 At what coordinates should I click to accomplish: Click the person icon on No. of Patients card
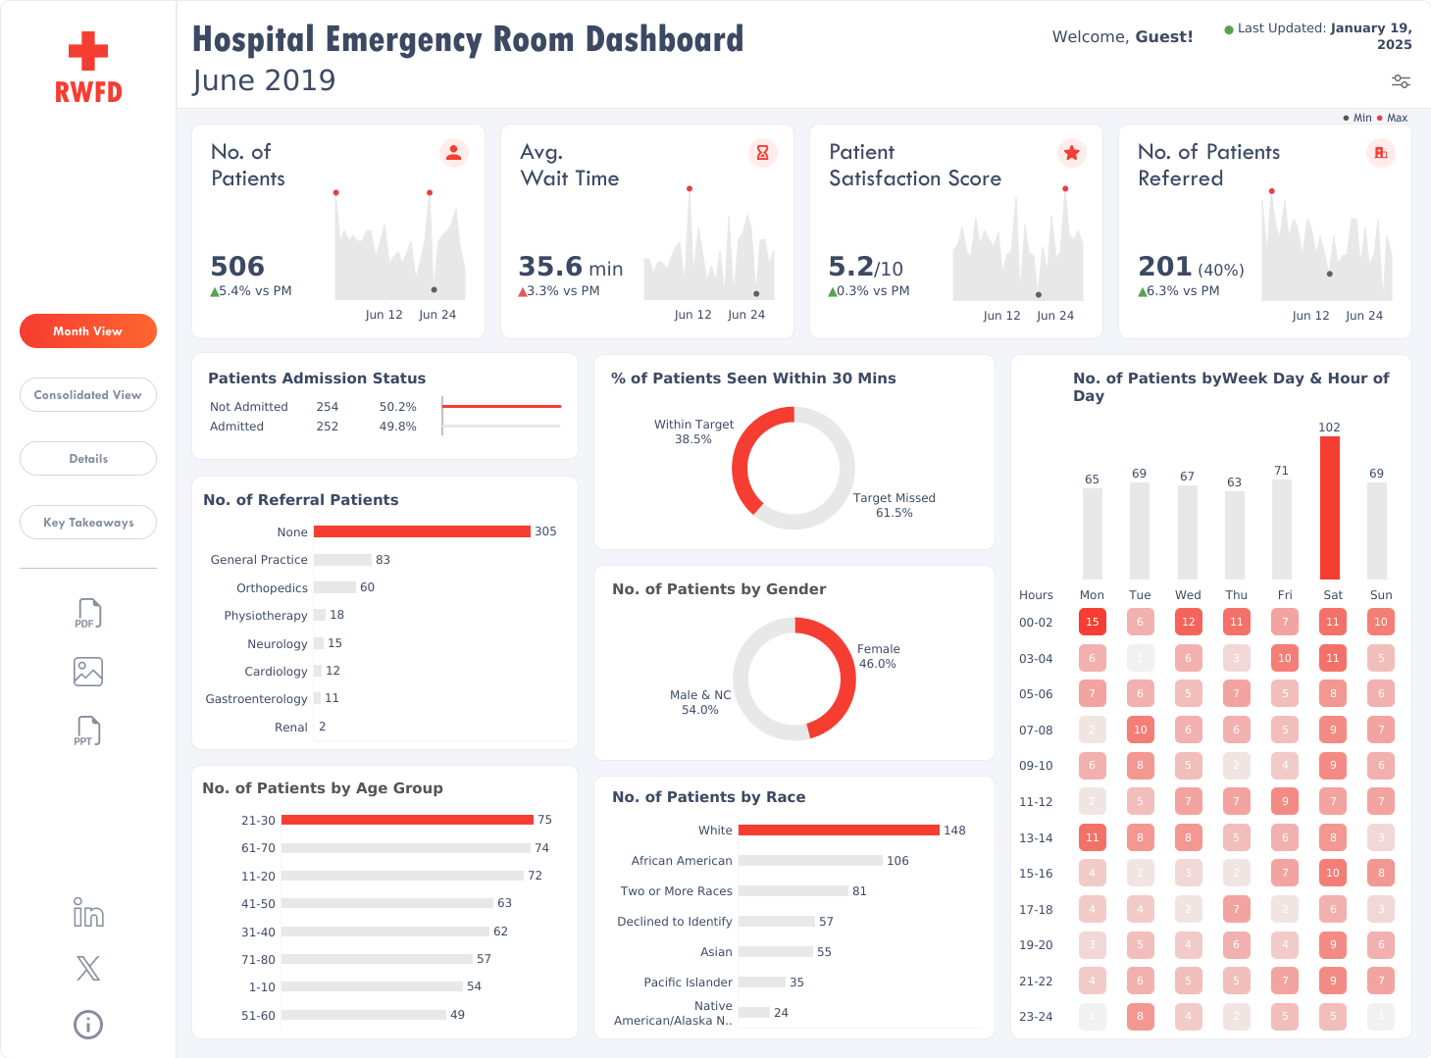coord(453,153)
